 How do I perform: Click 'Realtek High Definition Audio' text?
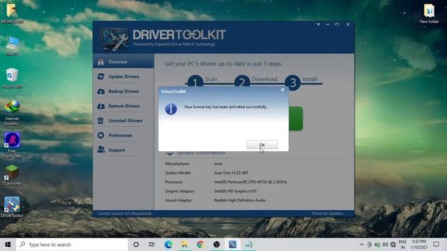[x=240, y=200]
